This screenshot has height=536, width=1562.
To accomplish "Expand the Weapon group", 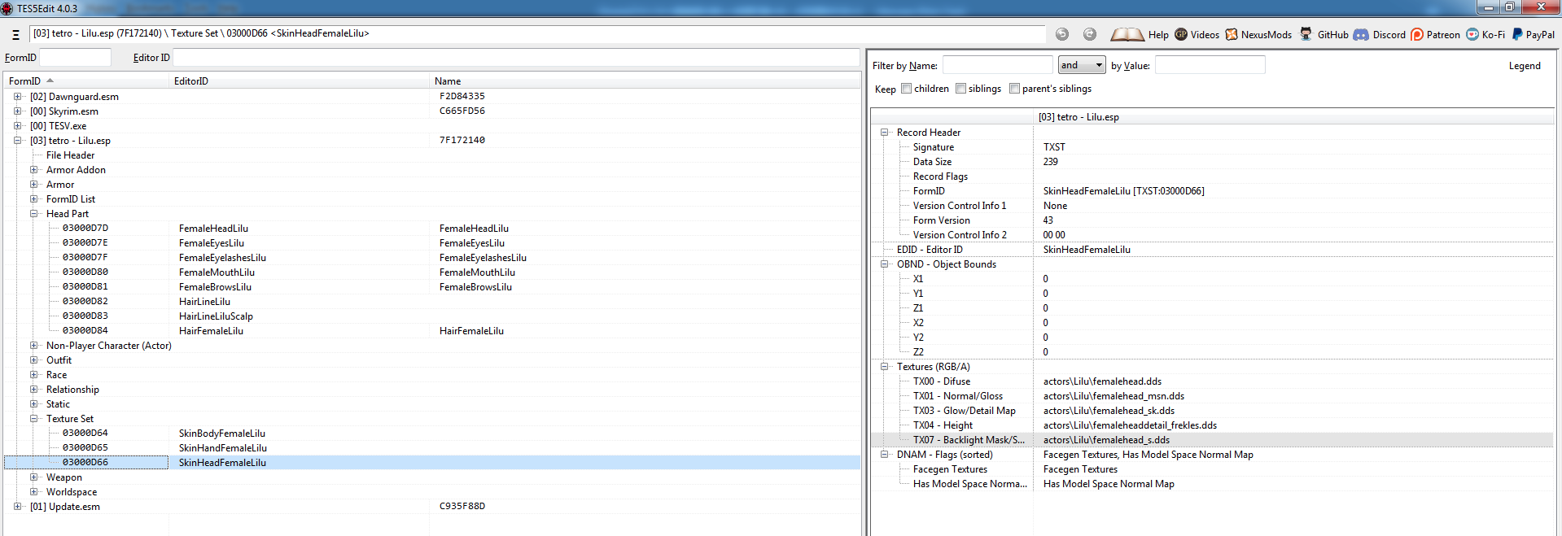I will pyautogui.click(x=33, y=477).
